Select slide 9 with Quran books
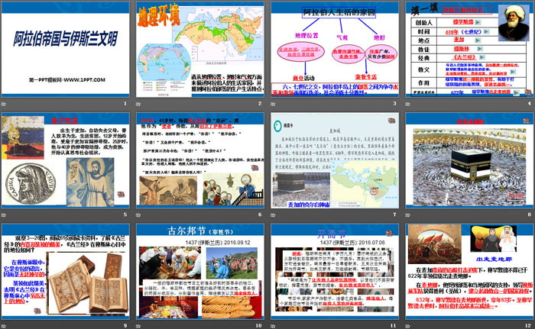 point(66,272)
